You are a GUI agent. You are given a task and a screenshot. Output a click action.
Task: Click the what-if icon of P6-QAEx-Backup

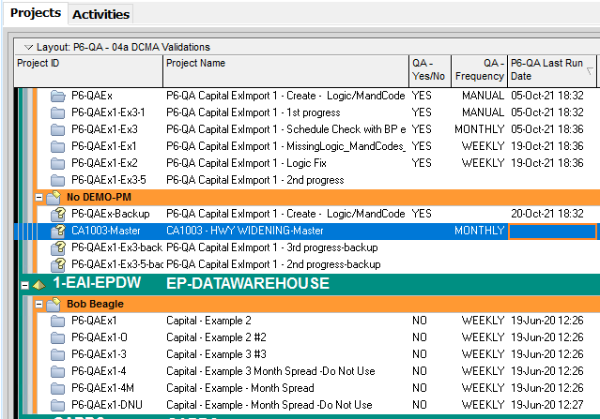(58, 214)
